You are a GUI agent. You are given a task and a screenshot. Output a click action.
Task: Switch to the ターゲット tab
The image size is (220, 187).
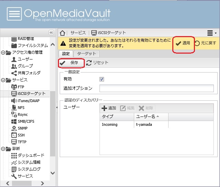87,54
